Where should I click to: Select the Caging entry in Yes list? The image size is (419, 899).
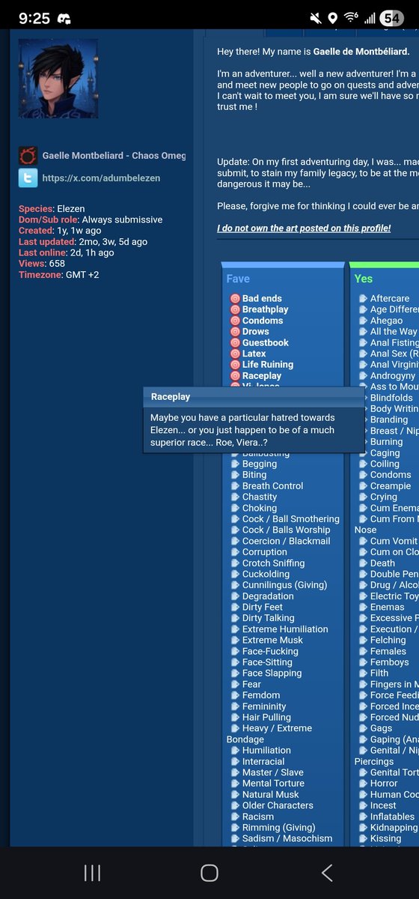(x=385, y=452)
